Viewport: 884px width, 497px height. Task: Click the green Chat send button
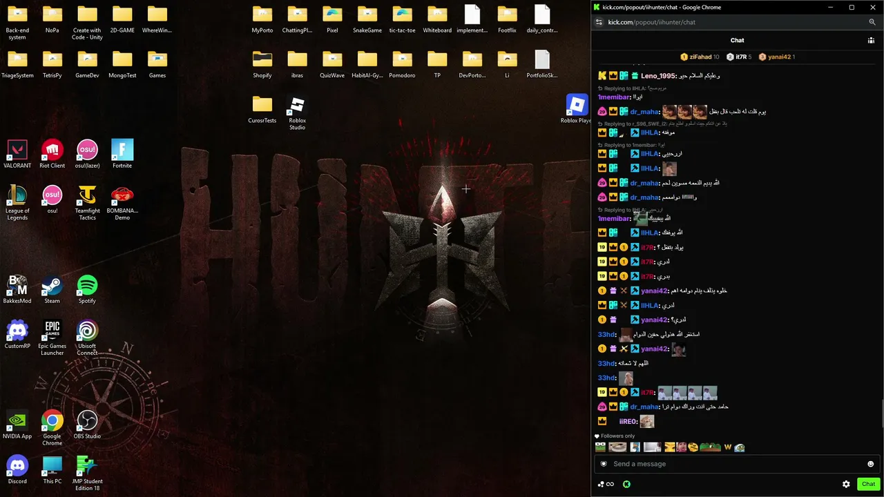tap(868, 484)
